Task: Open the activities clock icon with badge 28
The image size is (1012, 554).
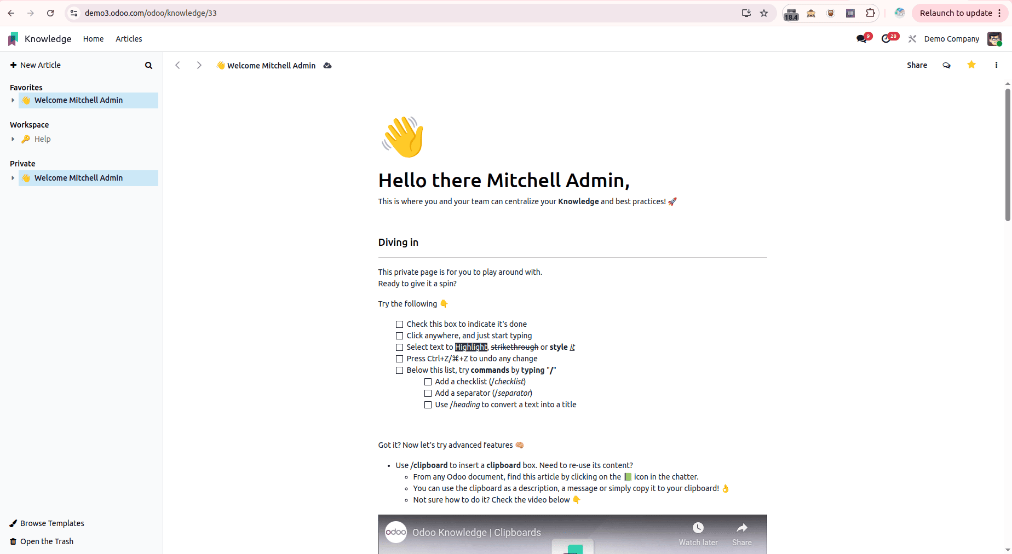Action: pos(887,39)
